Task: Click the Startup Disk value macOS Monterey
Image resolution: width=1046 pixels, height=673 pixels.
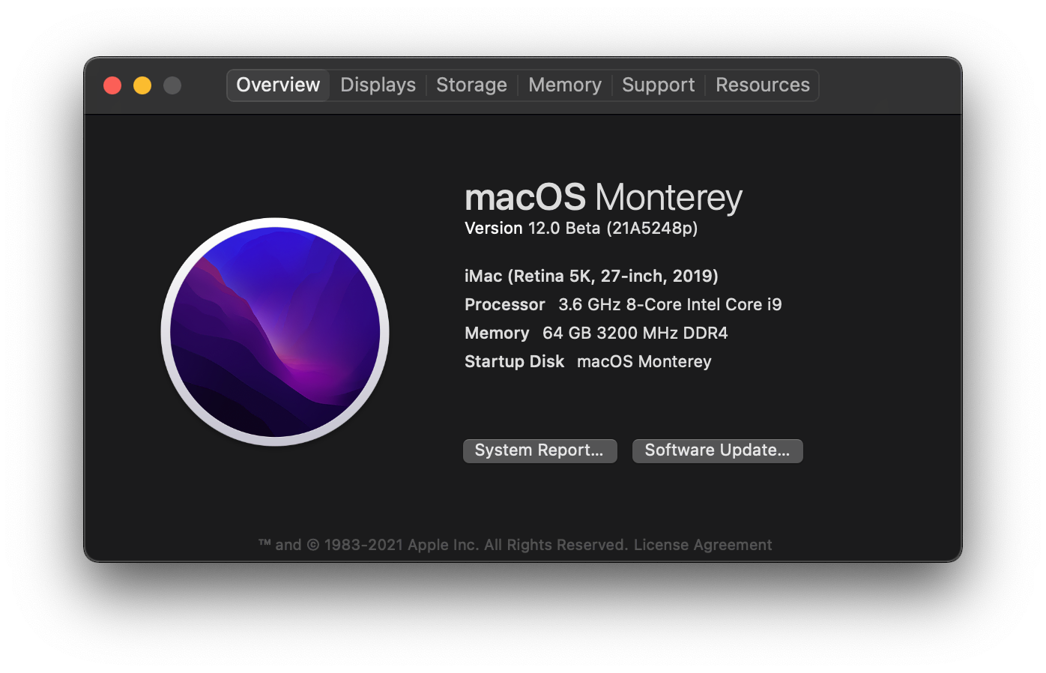Action: [x=644, y=361]
